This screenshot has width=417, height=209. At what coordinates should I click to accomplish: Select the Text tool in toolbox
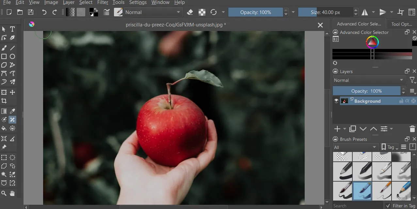12,29
